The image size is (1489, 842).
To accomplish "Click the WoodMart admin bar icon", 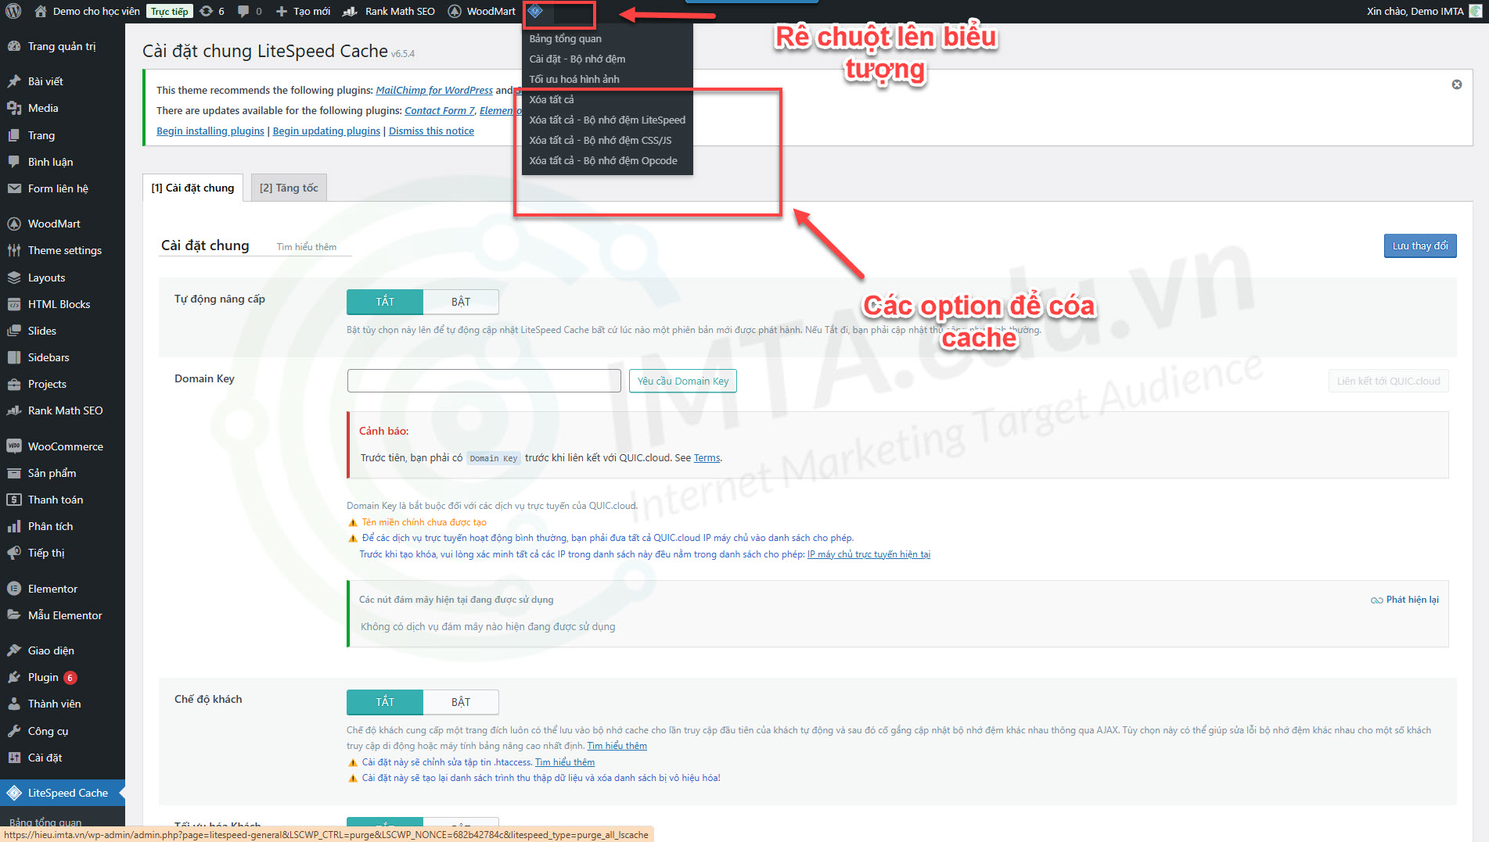I will tap(455, 11).
